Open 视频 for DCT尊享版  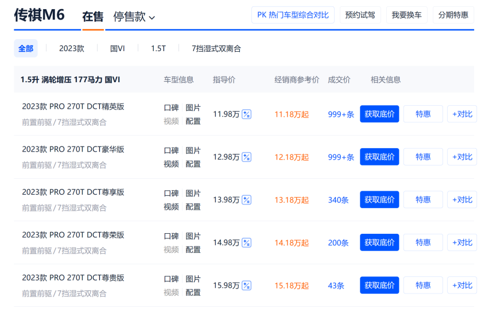171,207
